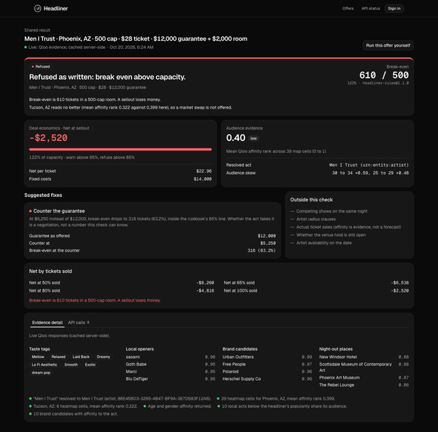Click Counter at $5,250 value

pyautogui.click(x=268, y=243)
